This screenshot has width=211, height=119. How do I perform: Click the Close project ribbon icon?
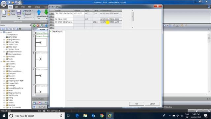9,14
